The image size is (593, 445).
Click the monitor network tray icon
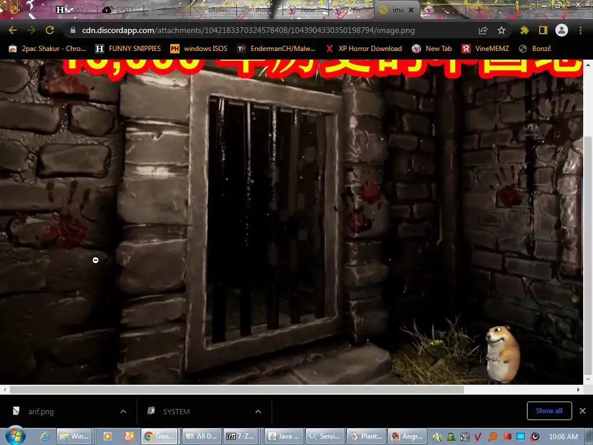pyautogui.click(x=521, y=437)
